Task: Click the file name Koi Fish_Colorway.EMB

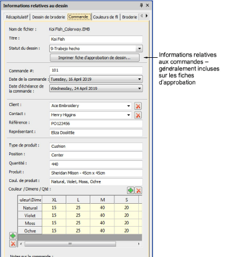Action: pyautogui.click(x=69, y=29)
